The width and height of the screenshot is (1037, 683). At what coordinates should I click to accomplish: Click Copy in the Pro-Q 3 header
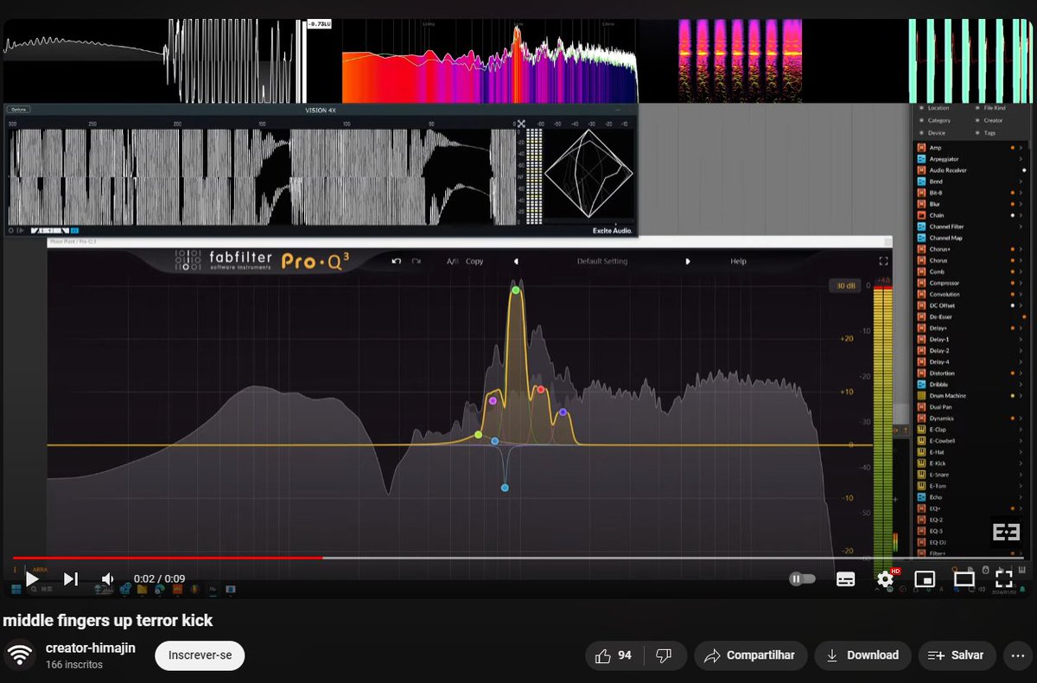474,261
